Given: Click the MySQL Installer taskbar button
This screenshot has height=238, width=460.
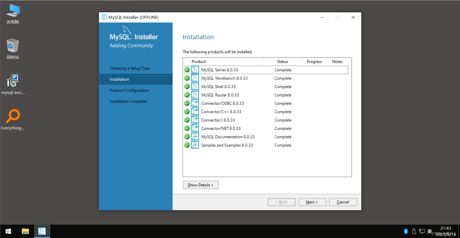Looking at the screenshot, I should (42, 231).
